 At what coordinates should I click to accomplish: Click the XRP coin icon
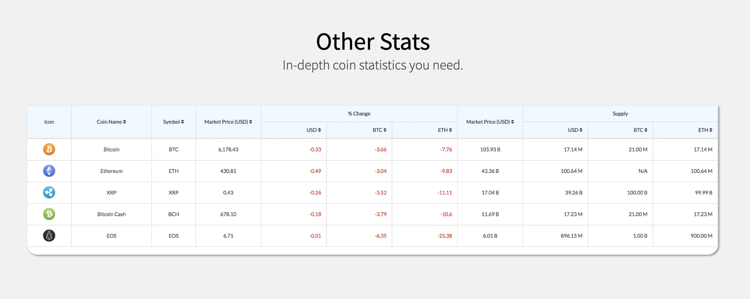(x=49, y=192)
